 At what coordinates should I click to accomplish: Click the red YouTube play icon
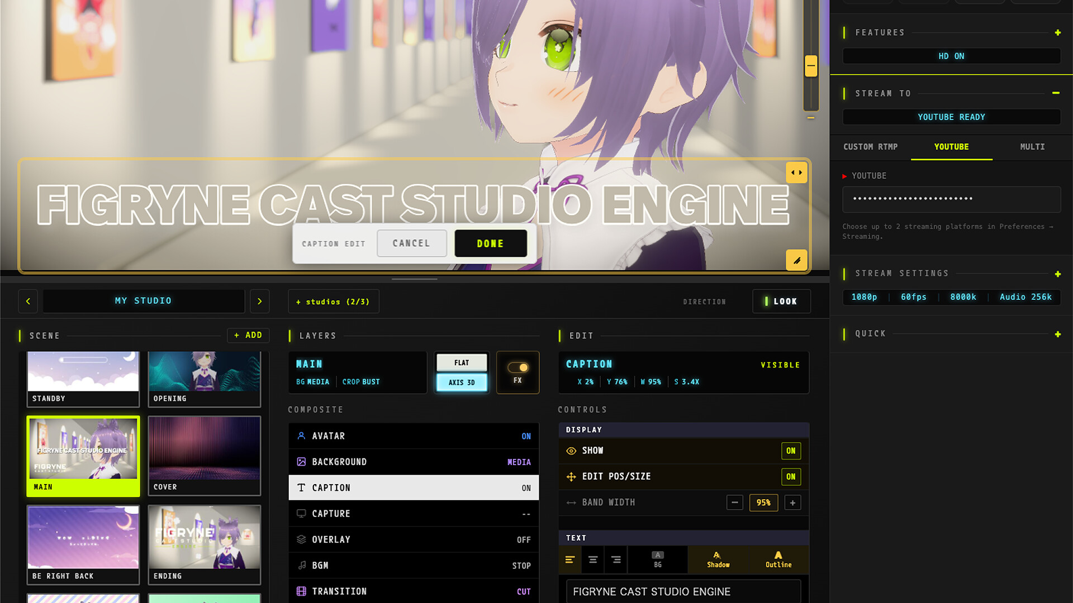[x=844, y=176]
